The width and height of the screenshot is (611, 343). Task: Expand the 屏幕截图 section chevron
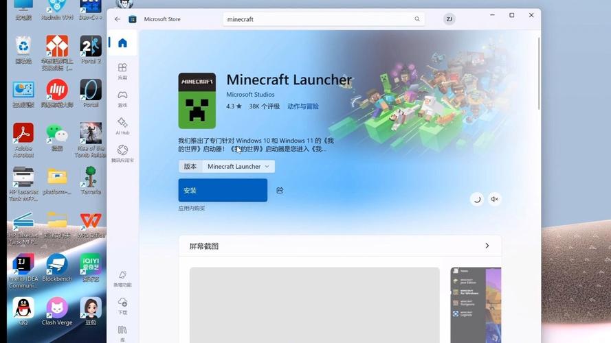point(487,246)
